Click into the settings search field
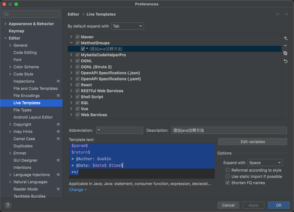The image size is (294, 212). point(31,14)
